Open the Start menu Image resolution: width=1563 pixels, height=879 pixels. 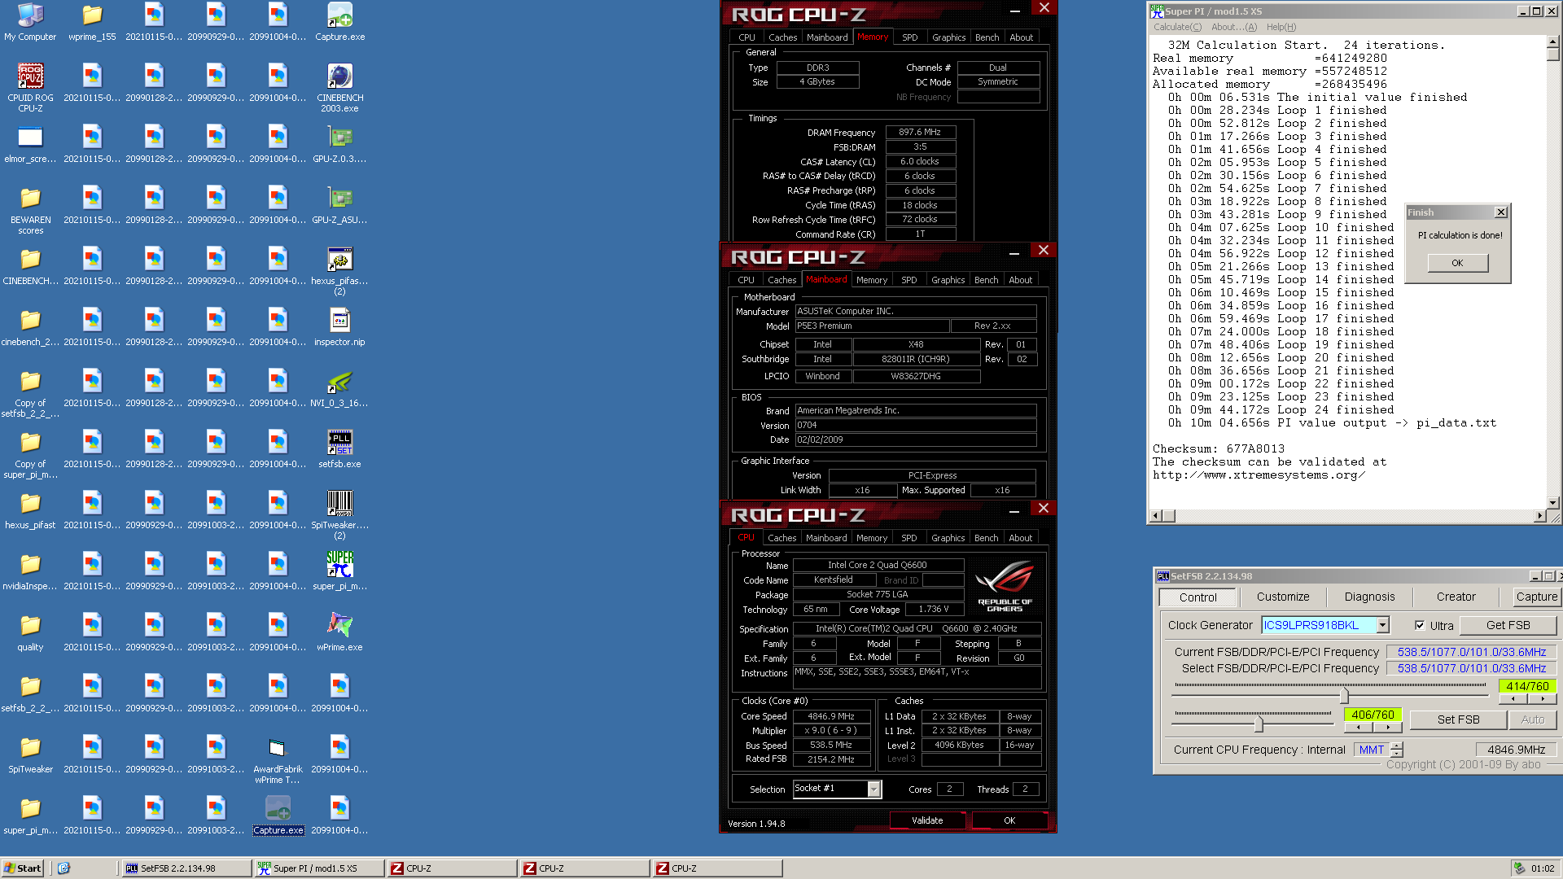(23, 868)
